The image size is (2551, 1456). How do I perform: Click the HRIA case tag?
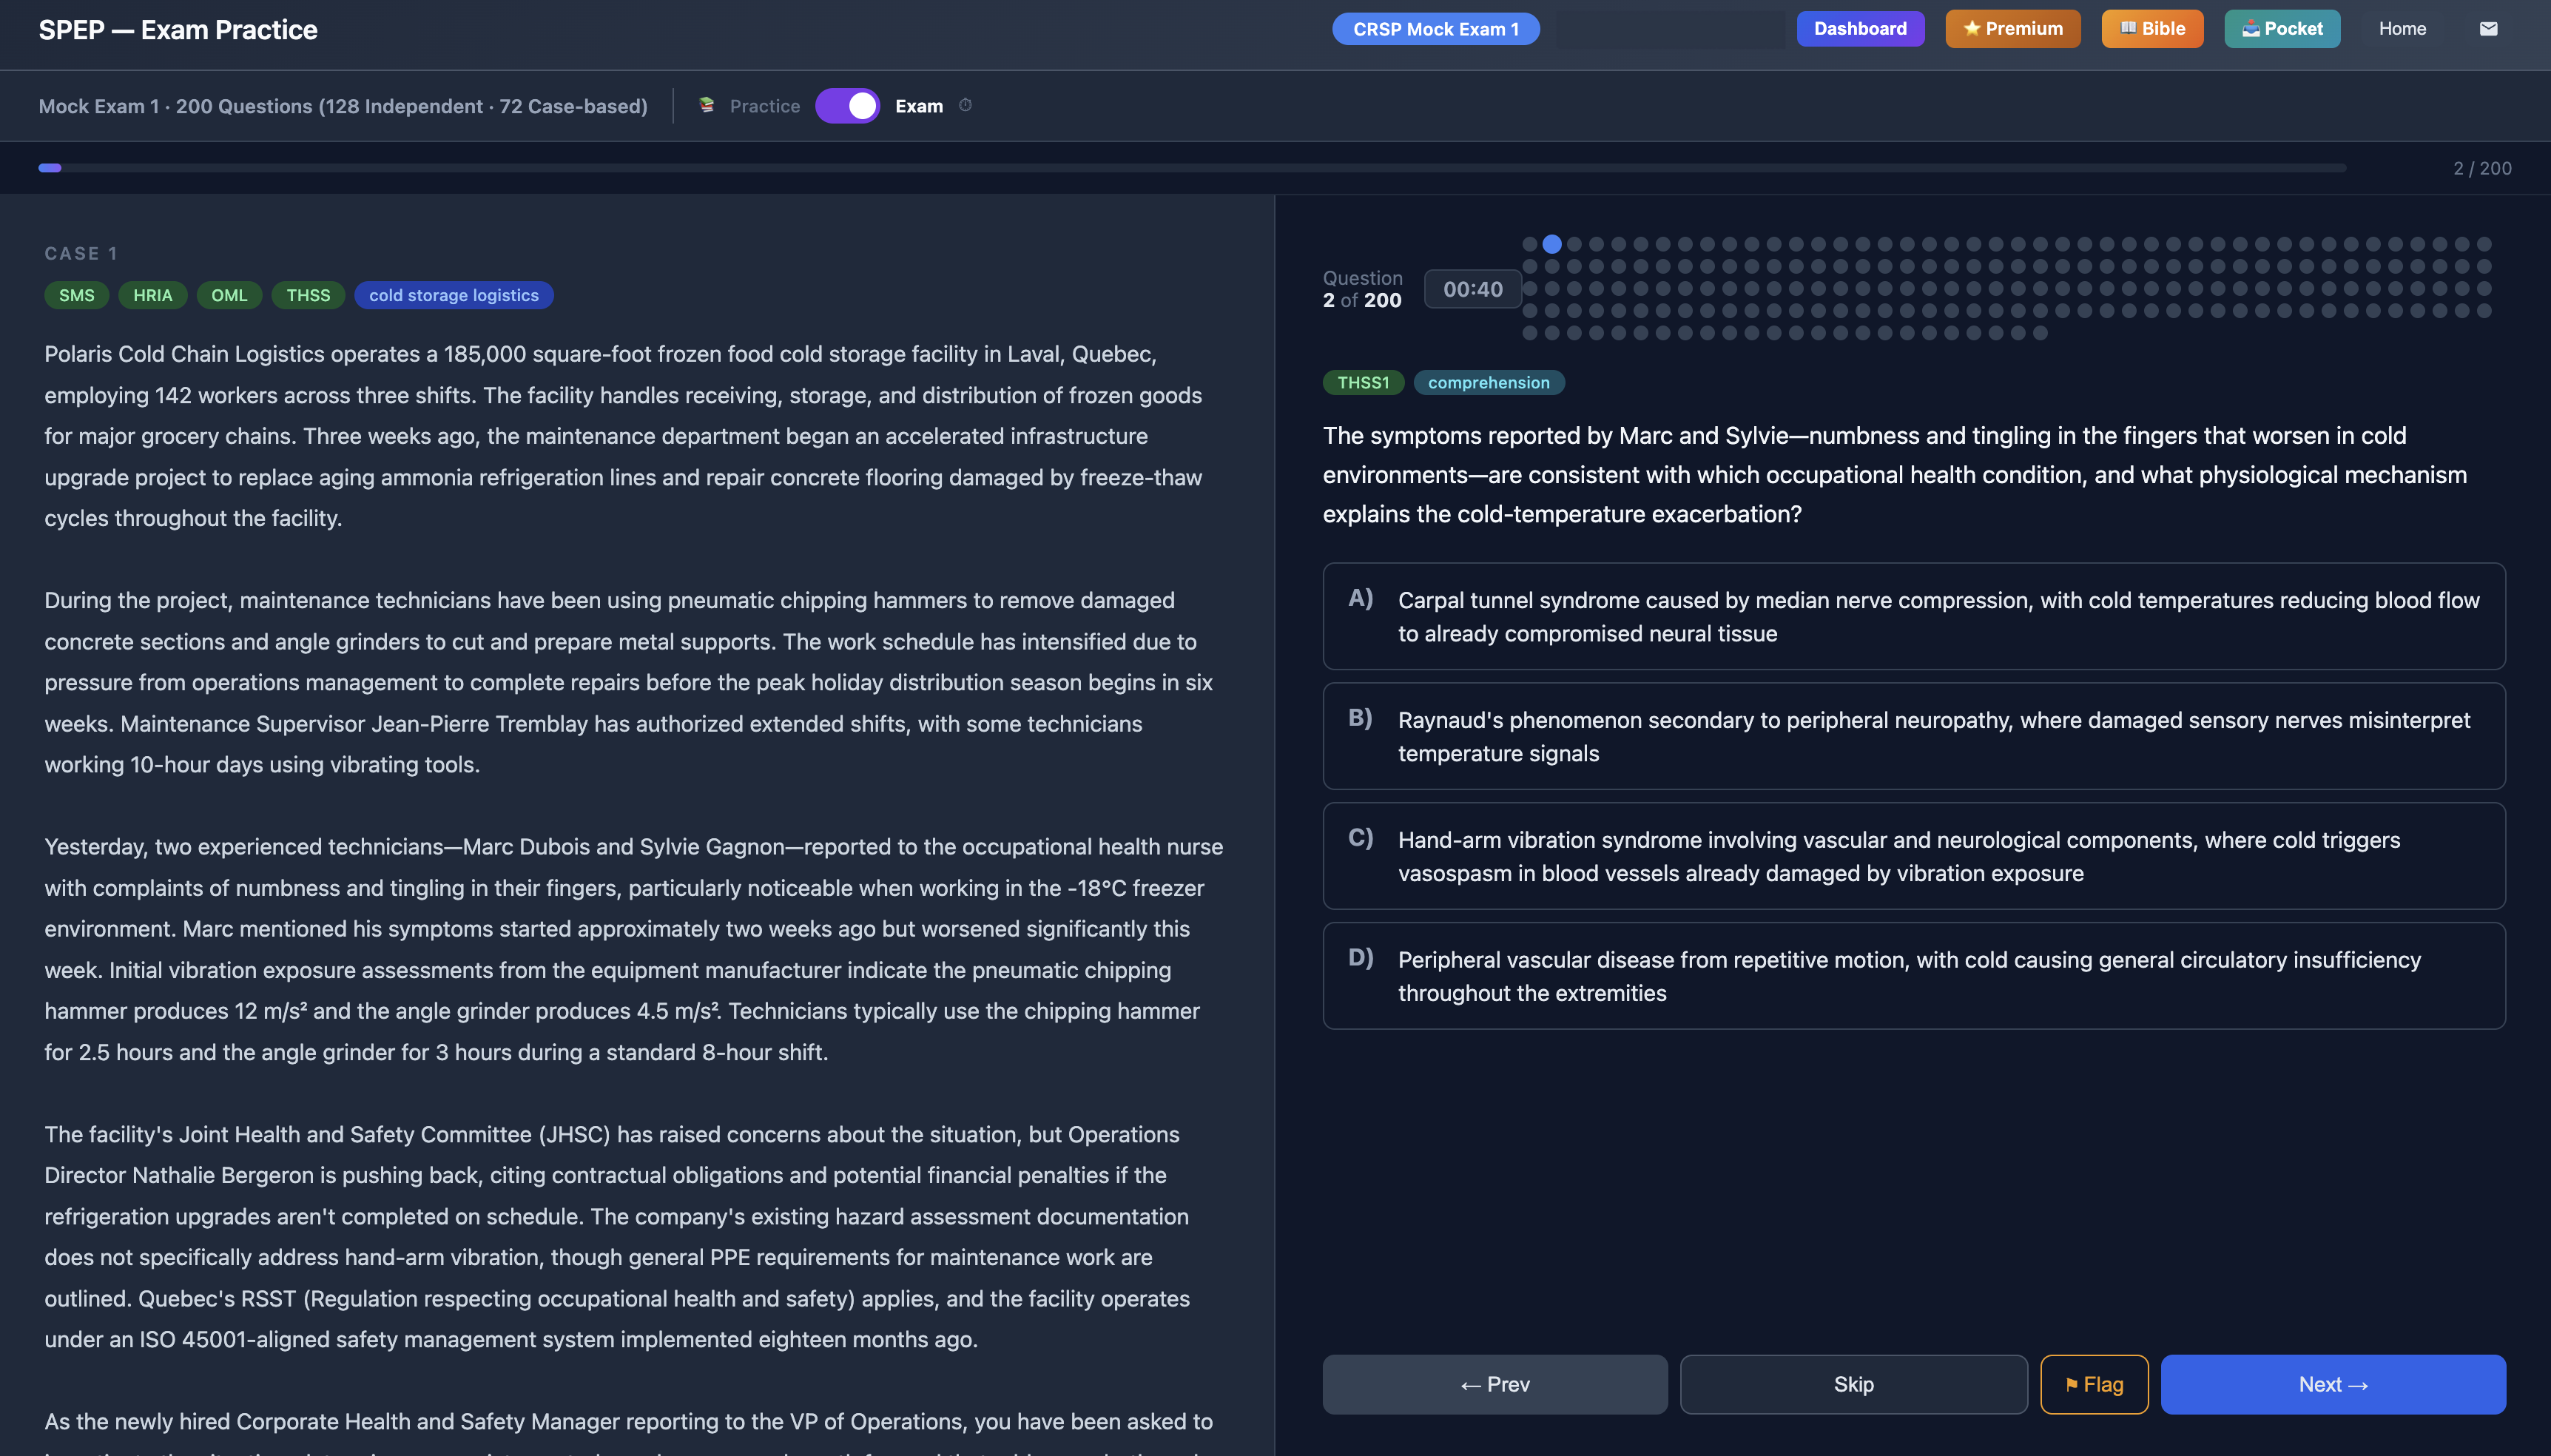tap(153, 295)
